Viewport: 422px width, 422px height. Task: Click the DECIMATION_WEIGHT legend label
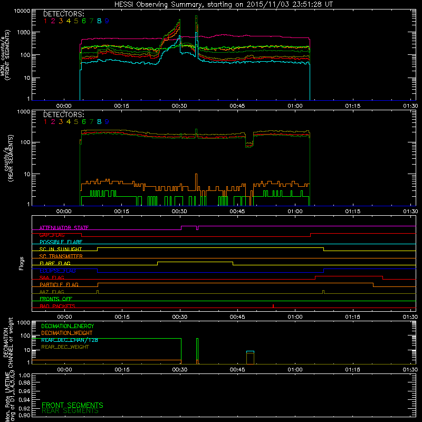(x=67, y=333)
